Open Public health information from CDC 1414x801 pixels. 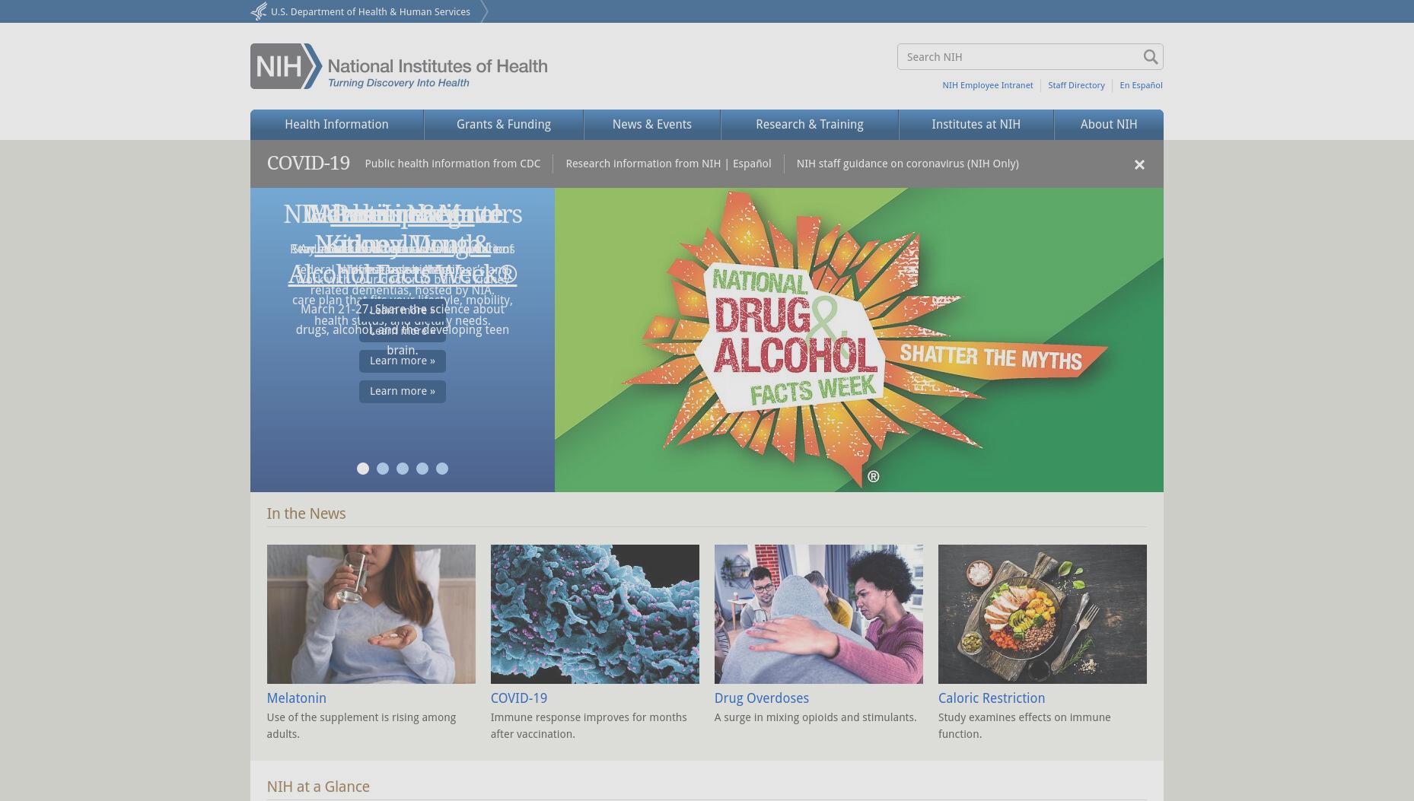453,164
